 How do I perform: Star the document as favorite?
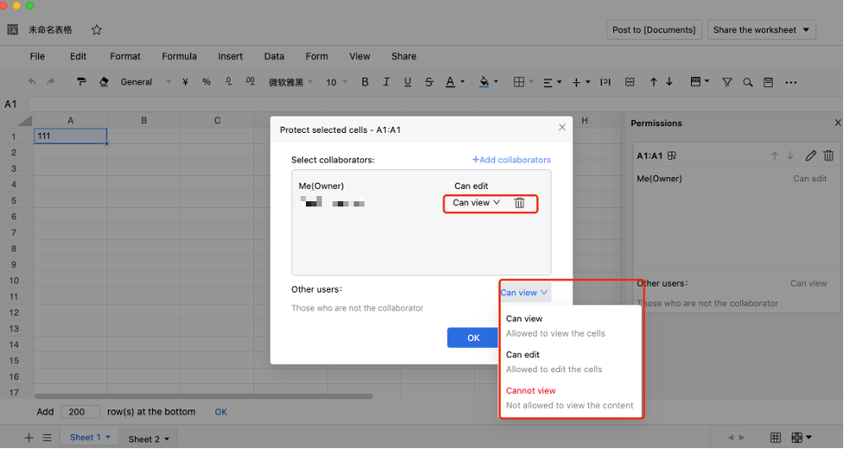coord(97,29)
